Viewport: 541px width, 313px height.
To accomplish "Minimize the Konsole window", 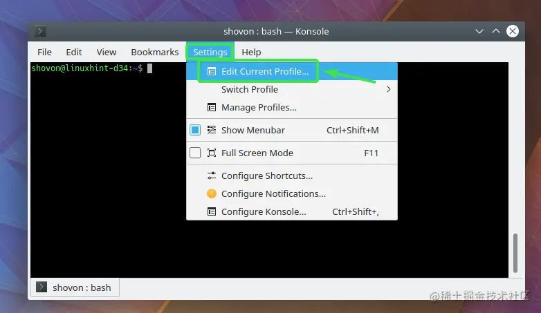I will click(479, 31).
